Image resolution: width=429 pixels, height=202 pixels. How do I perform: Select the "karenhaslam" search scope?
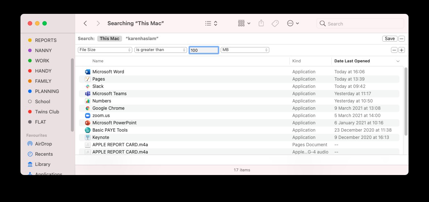pos(142,39)
